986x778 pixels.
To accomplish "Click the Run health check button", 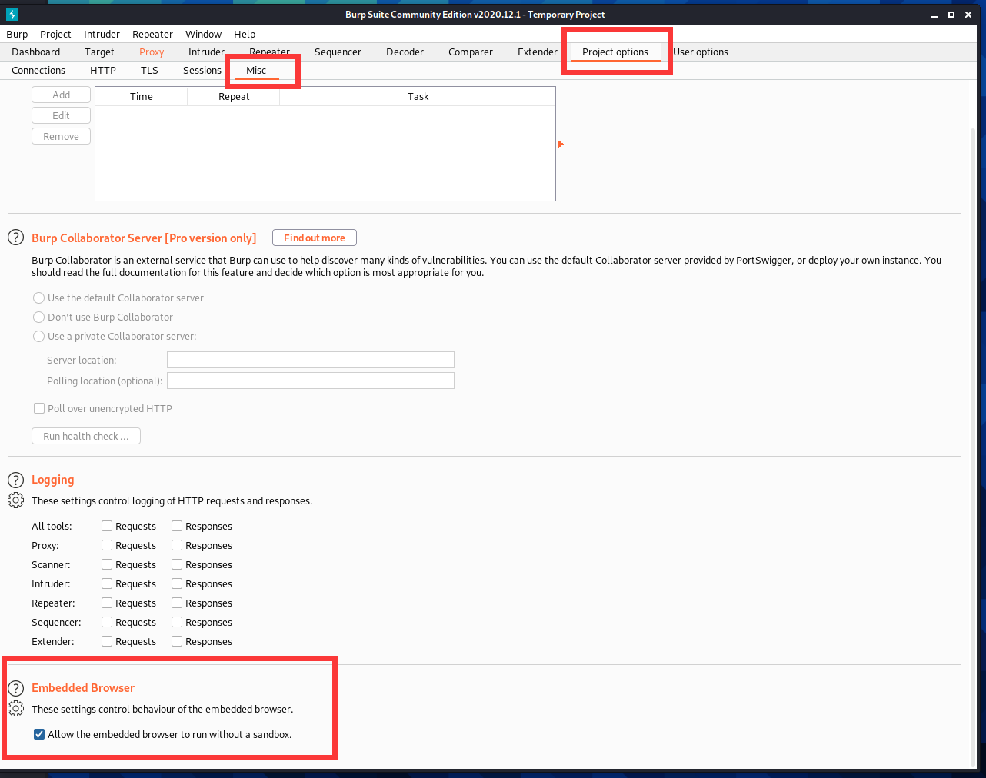I will [x=86, y=436].
